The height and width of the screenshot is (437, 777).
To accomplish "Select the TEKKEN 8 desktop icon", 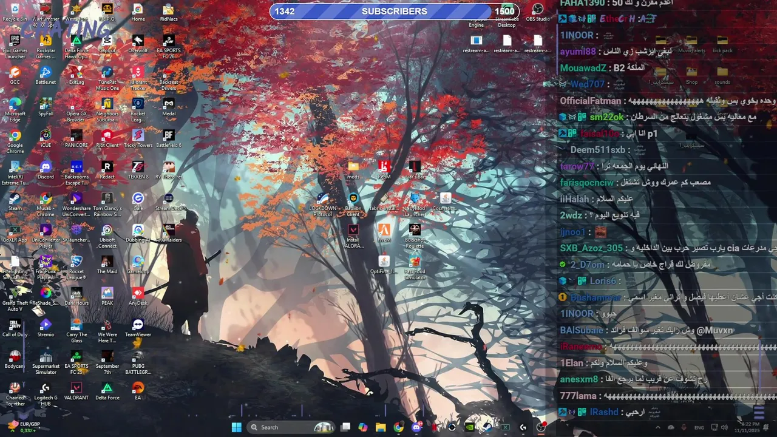I will pos(138,170).
